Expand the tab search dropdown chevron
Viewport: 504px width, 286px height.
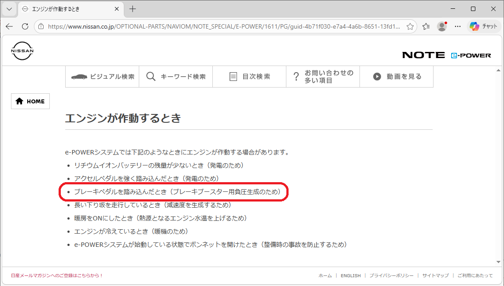click(x=9, y=9)
